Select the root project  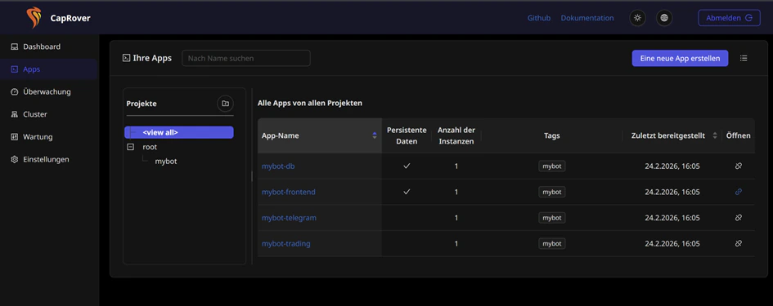click(x=150, y=147)
